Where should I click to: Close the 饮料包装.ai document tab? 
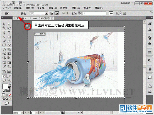click(52, 18)
